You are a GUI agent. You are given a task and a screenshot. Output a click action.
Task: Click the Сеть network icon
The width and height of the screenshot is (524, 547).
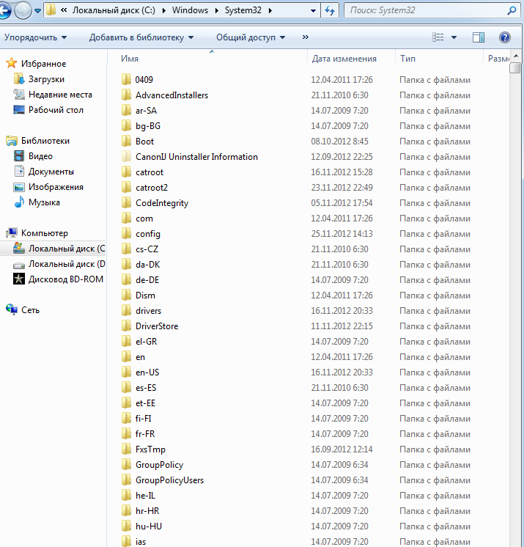click(12, 310)
